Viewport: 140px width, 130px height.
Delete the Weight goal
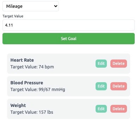pyautogui.click(x=118, y=109)
